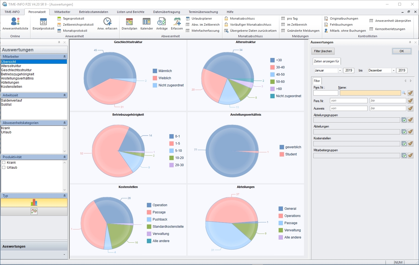Open the Kalender tool
Viewport: 419px width, 265px height.
(147, 23)
